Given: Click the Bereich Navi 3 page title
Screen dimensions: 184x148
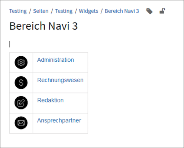Looking at the screenshot, I should (43, 26).
